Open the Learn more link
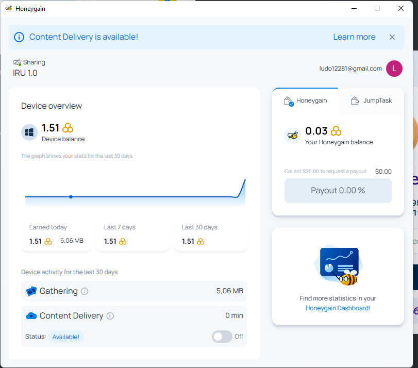 [x=354, y=37]
